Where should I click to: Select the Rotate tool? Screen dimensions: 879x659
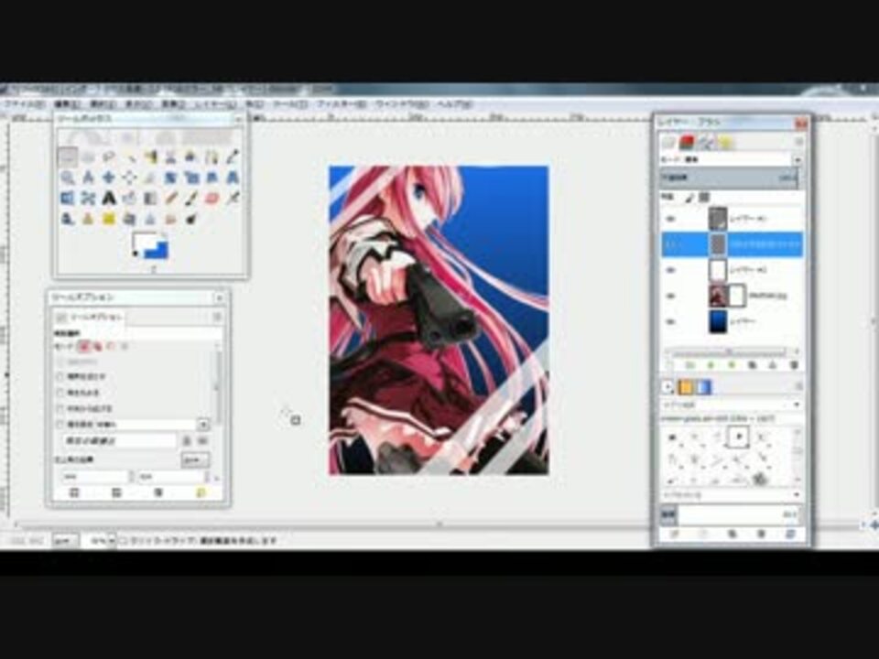(171, 178)
